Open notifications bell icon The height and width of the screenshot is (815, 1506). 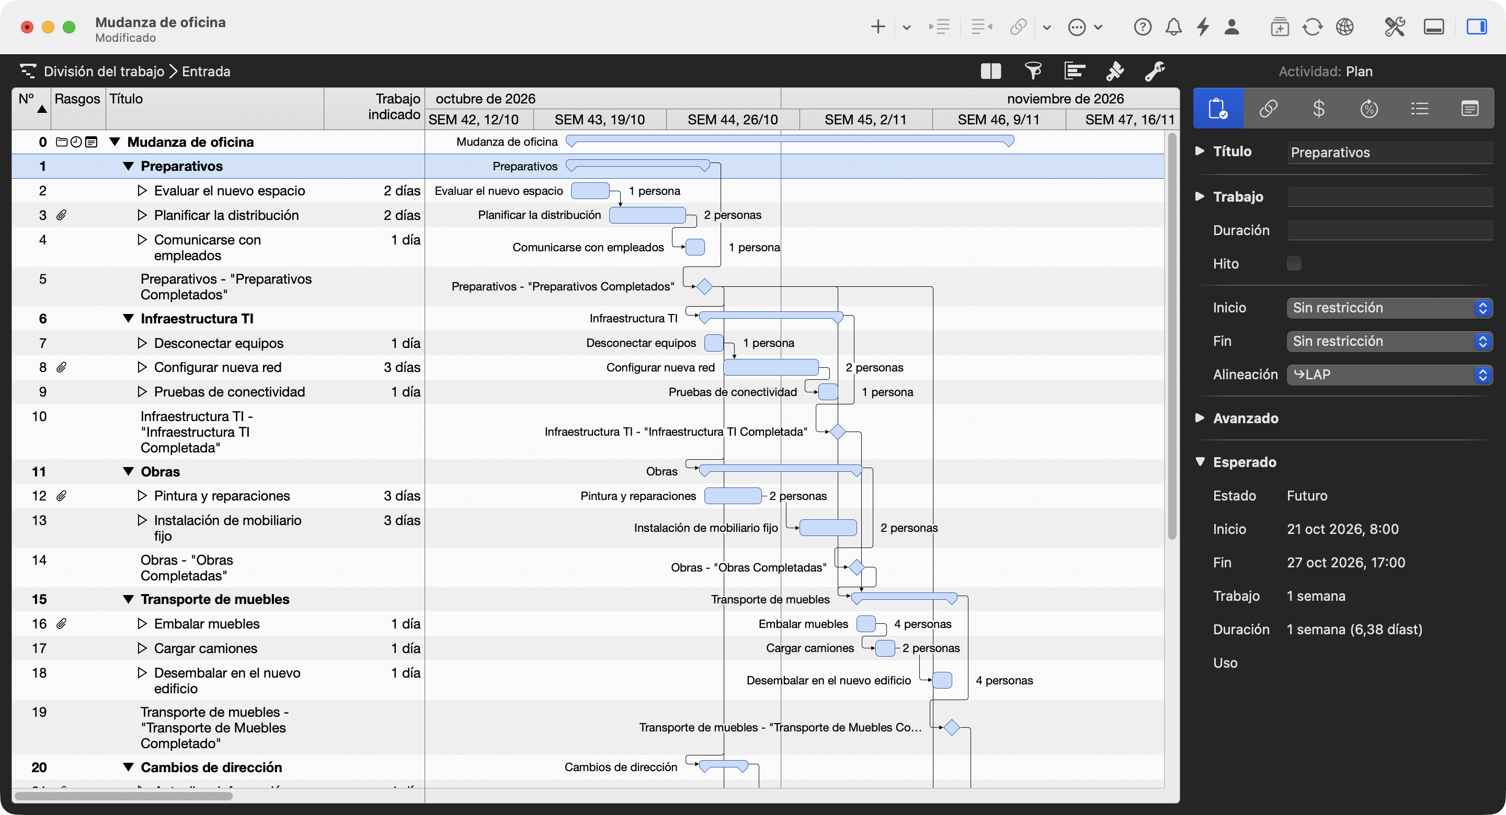point(1173,27)
